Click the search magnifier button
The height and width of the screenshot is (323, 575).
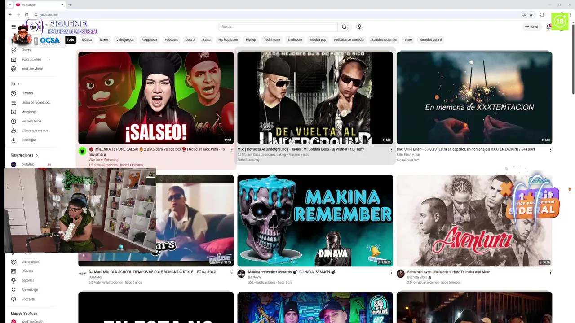coord(344,27)
